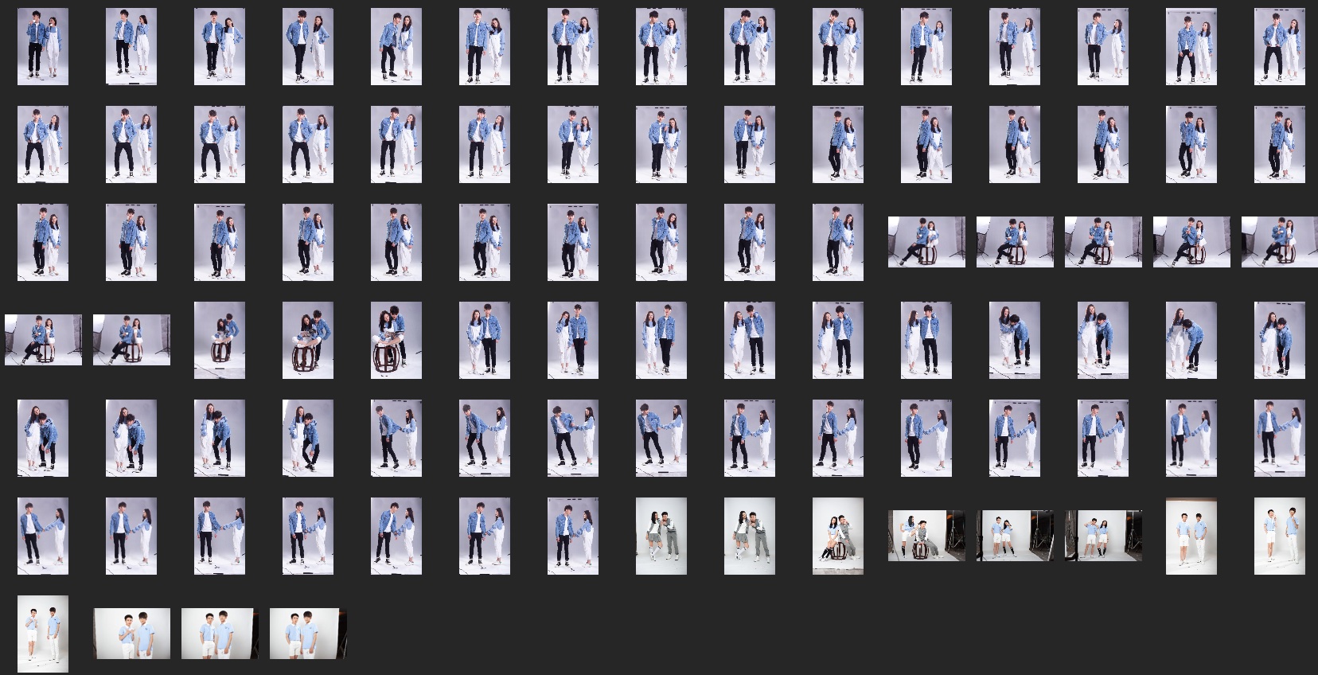Open the last thumbnail in the sixth row
The height and width of the screenshot is (675, 1318).
(x=1279, y=536)
